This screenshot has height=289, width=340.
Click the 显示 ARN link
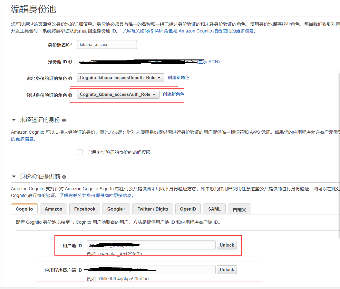pos(209,62)
